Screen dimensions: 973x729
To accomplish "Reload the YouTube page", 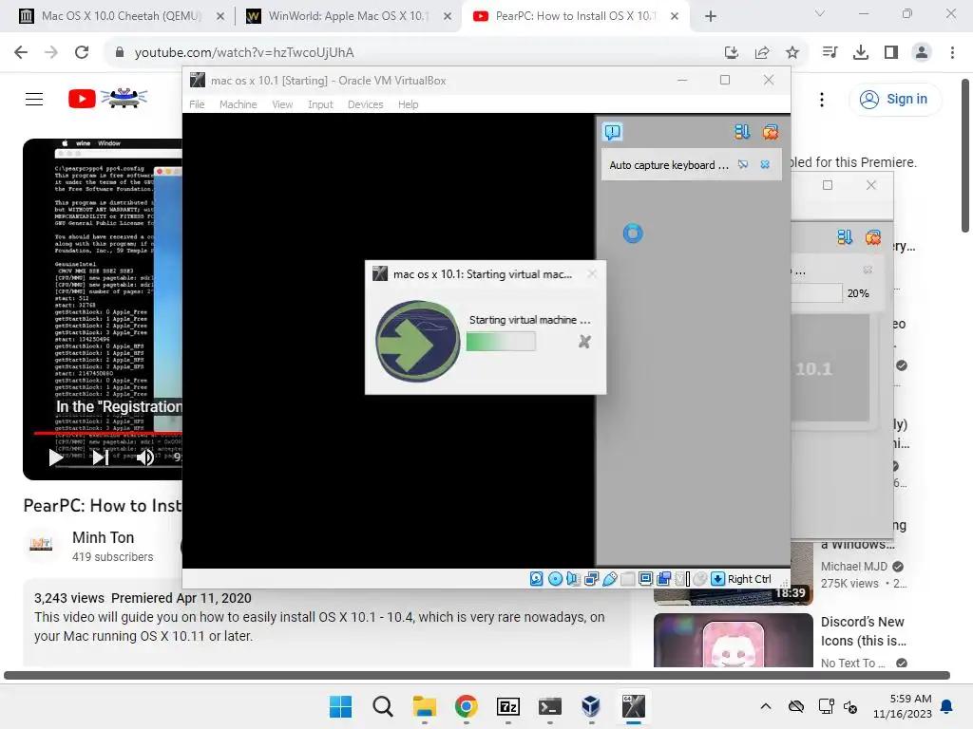I will pyautogui.click(x=82, y=52).
